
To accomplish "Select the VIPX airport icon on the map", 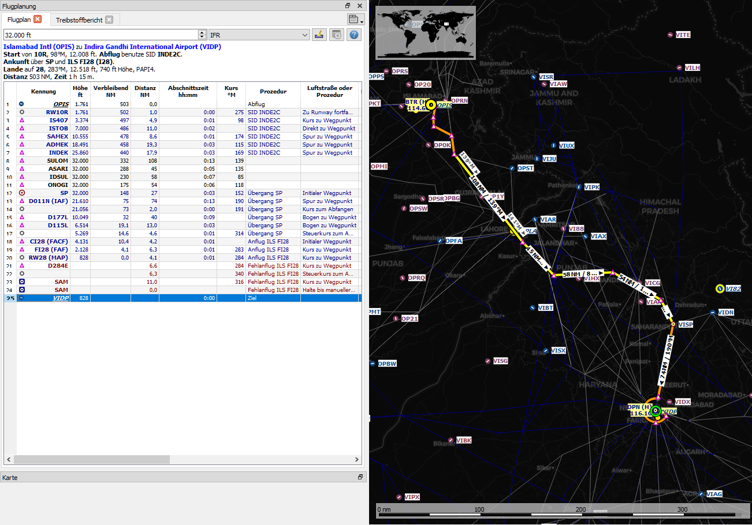I will pyautogui.click(x=399, y=497).
